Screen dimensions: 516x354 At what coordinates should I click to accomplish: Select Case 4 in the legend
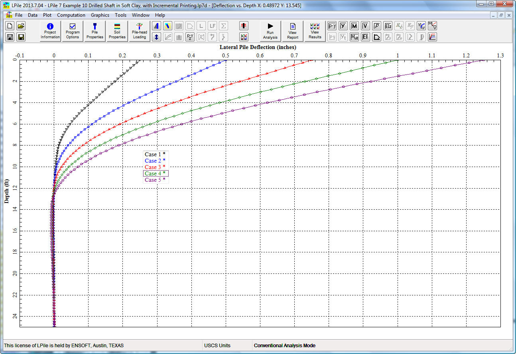point(155,173)
